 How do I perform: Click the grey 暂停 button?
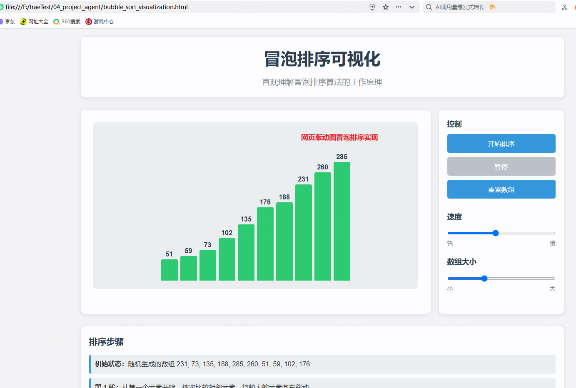pyautogui.click(x=501, y=167)
